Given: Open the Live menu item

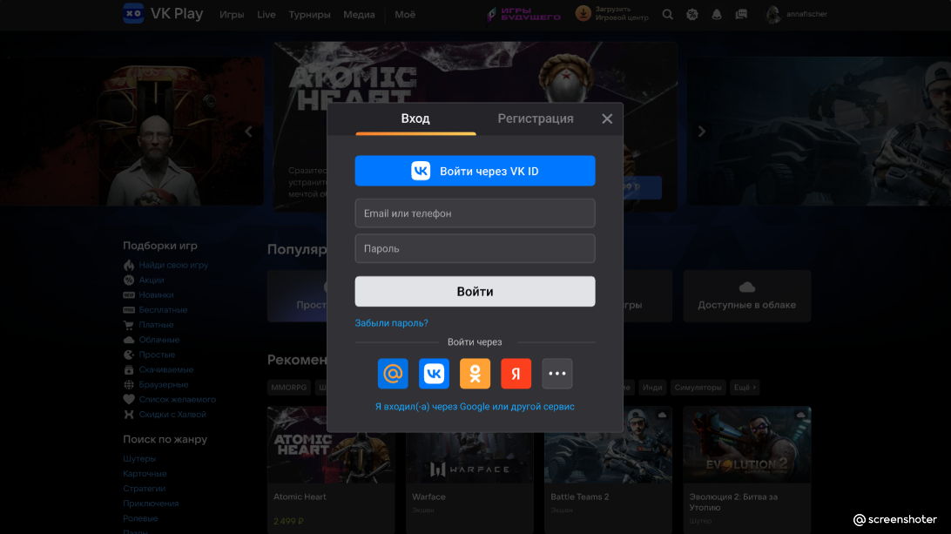Looking at the screenshot, I should (266, 15).
